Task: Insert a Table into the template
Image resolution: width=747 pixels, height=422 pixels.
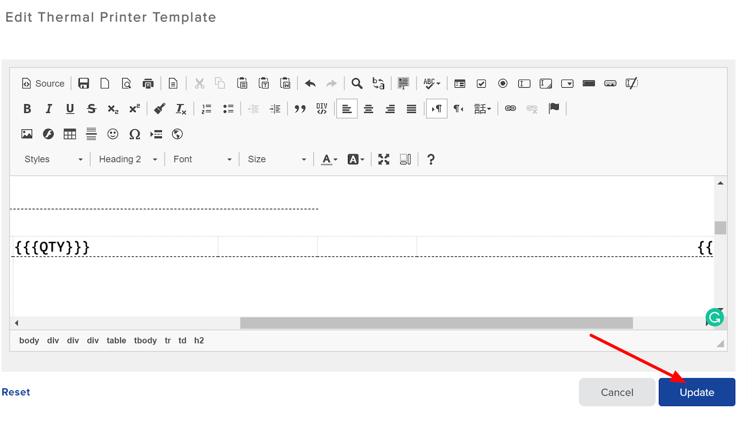Action: coord(69,134)
